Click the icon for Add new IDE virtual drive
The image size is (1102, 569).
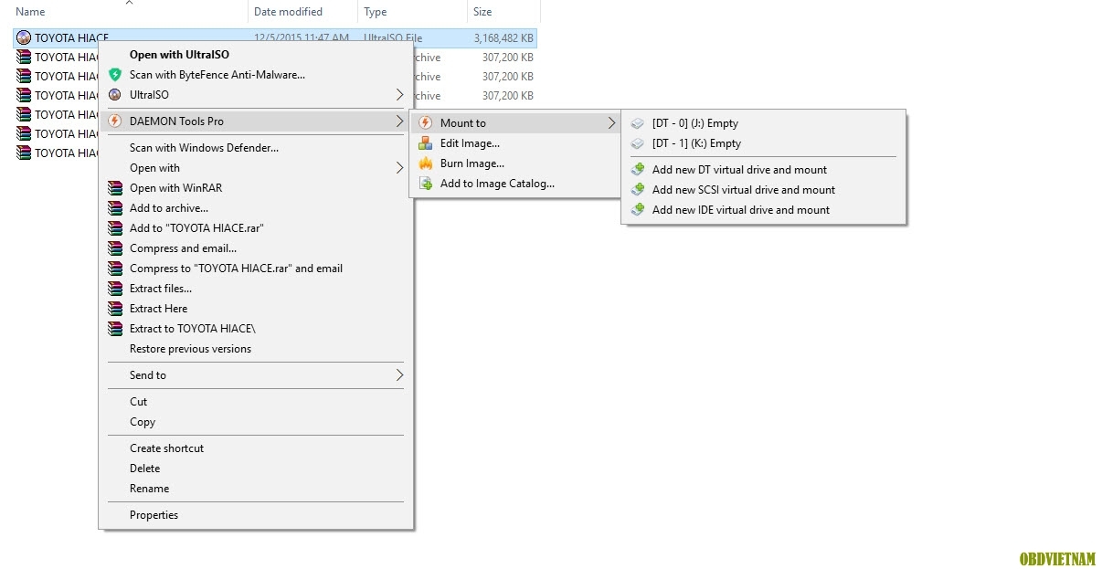click(x=638, y=210)
